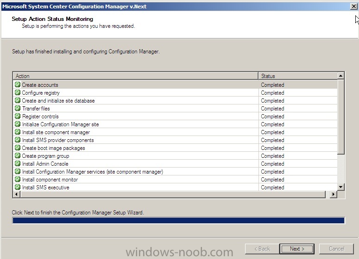359x259 pixels.
Task: Click the check icon for Install SMS executive
Action: [x=18, y=187]
